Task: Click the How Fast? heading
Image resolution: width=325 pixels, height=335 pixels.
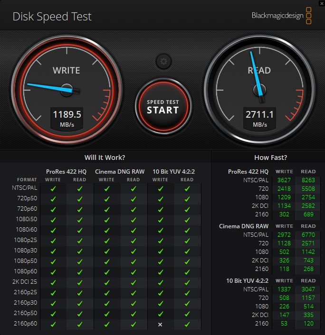Action: 270,158
